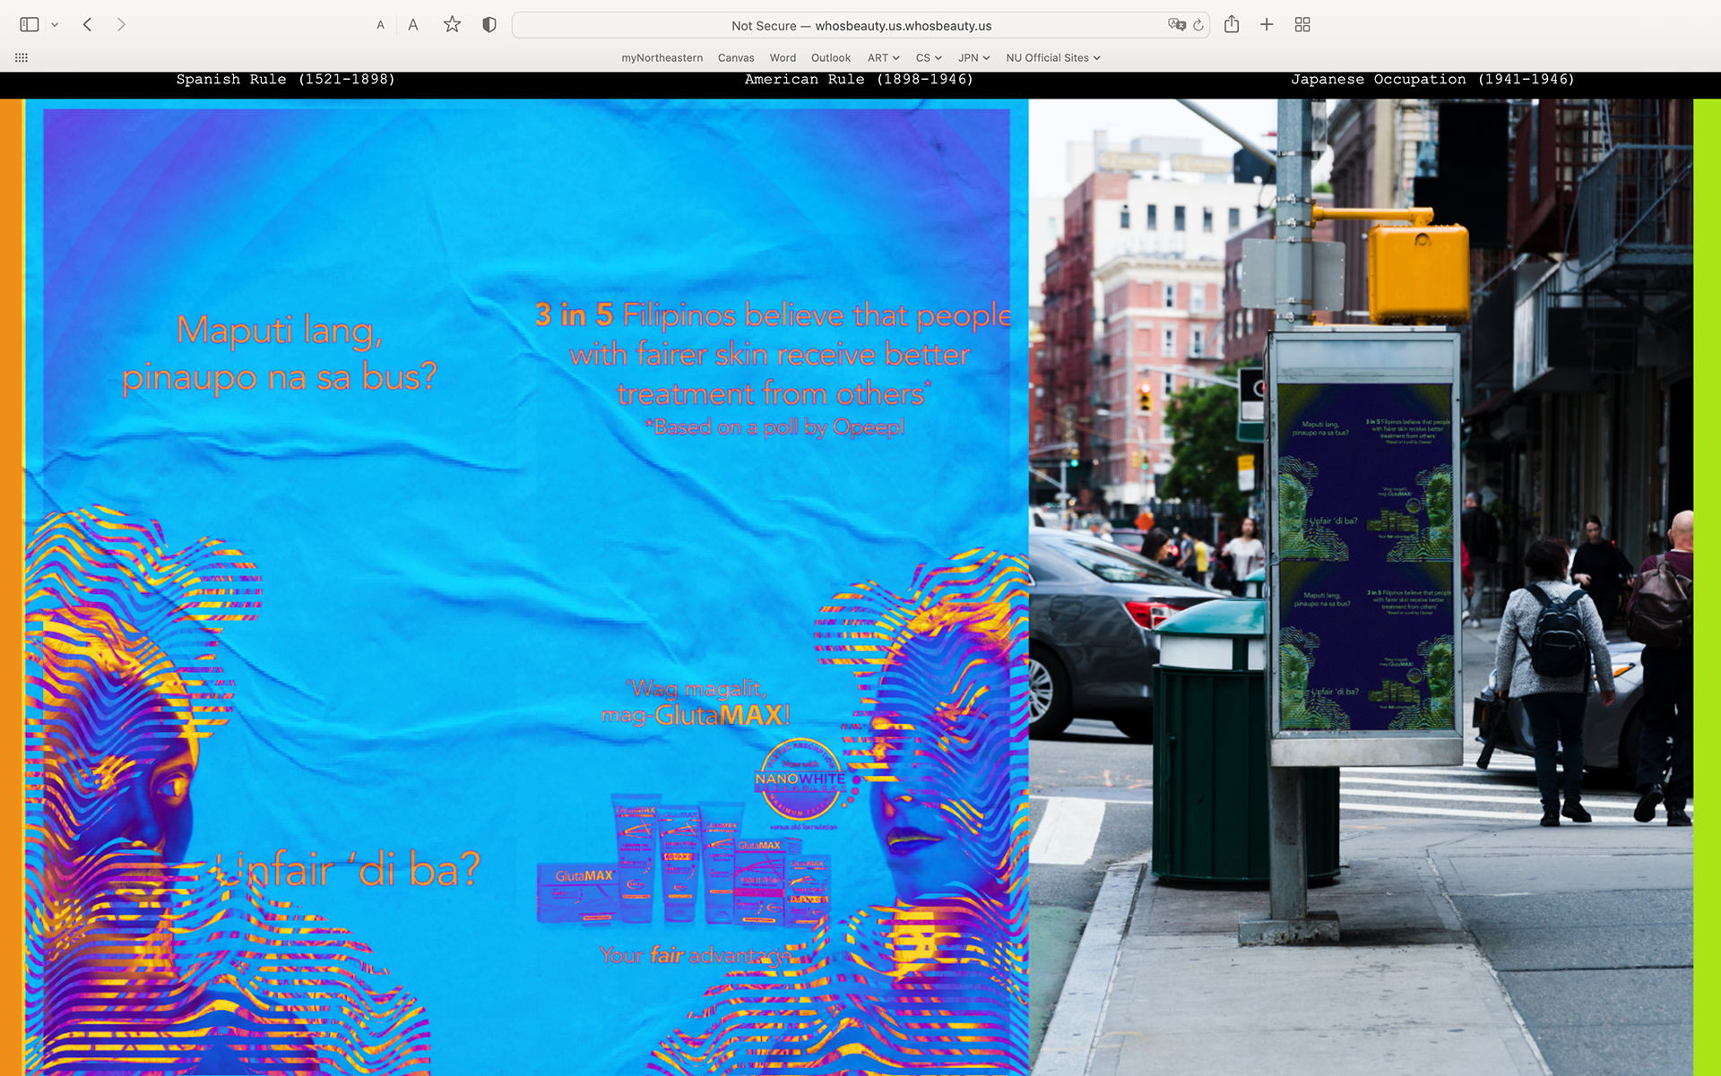The height and width of the screenshot is (1076, 1721).
Task: Select Spanish Rule (1521-1898) section
Action: point(285,80)
